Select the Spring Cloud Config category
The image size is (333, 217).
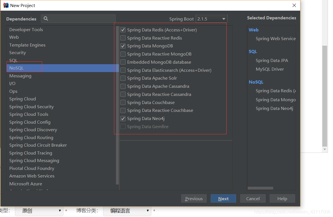point(30,122)
